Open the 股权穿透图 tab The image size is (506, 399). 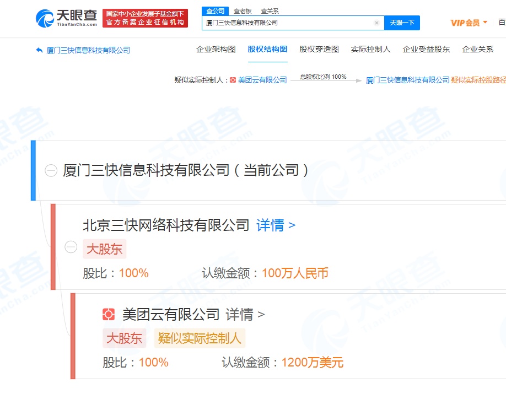319,49
